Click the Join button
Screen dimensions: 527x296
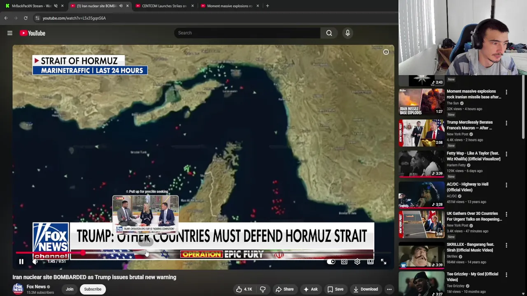(x=70, y=289)
